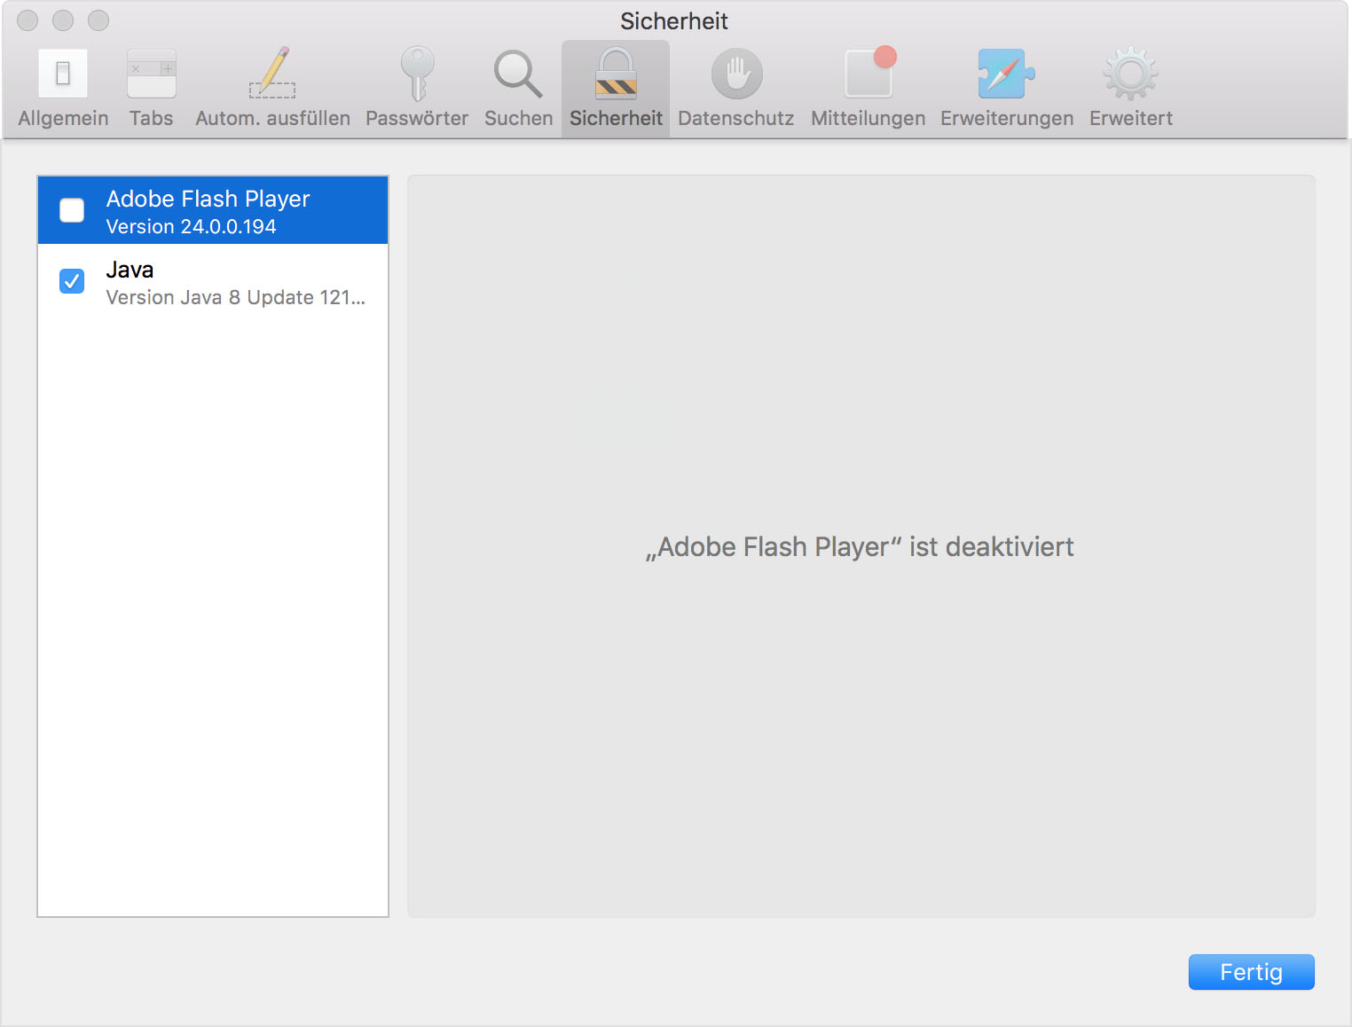
Task: Click the Fertig button
Action: coord(1251,972)
